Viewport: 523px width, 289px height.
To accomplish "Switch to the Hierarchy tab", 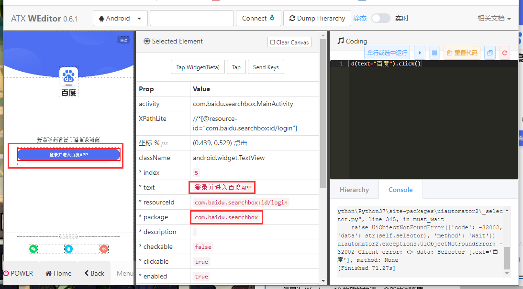I will 354,189.
